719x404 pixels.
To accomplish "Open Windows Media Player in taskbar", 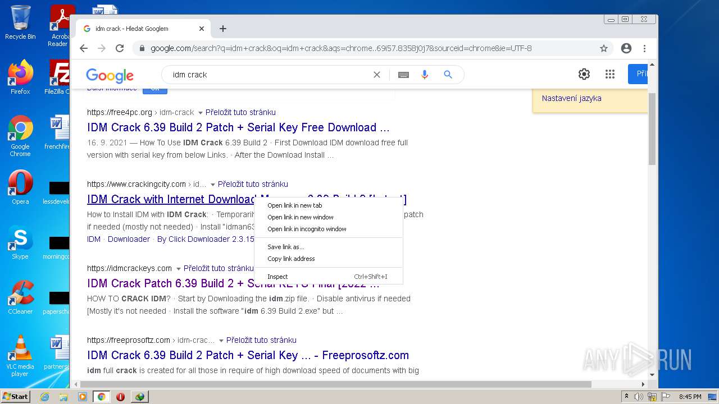I will [x=83, y=397].
